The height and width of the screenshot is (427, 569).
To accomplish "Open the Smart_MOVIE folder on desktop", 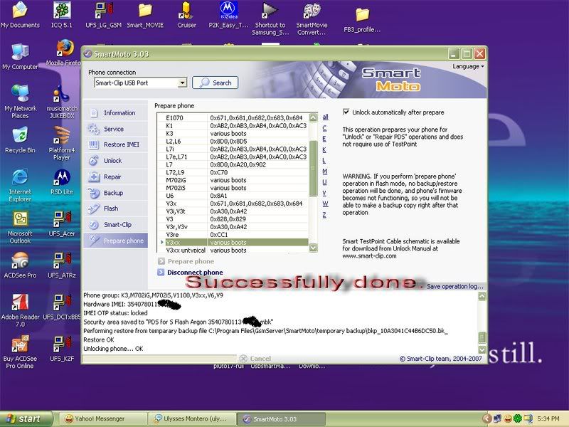I will click(145, 15).
